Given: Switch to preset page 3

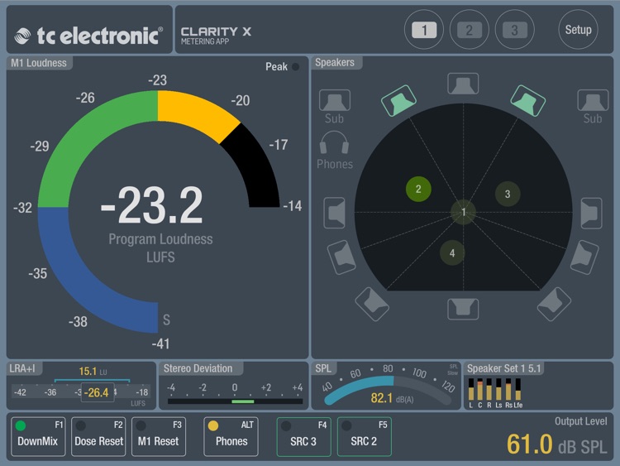Looking at the screenshot, I should (x=514, y=30).
